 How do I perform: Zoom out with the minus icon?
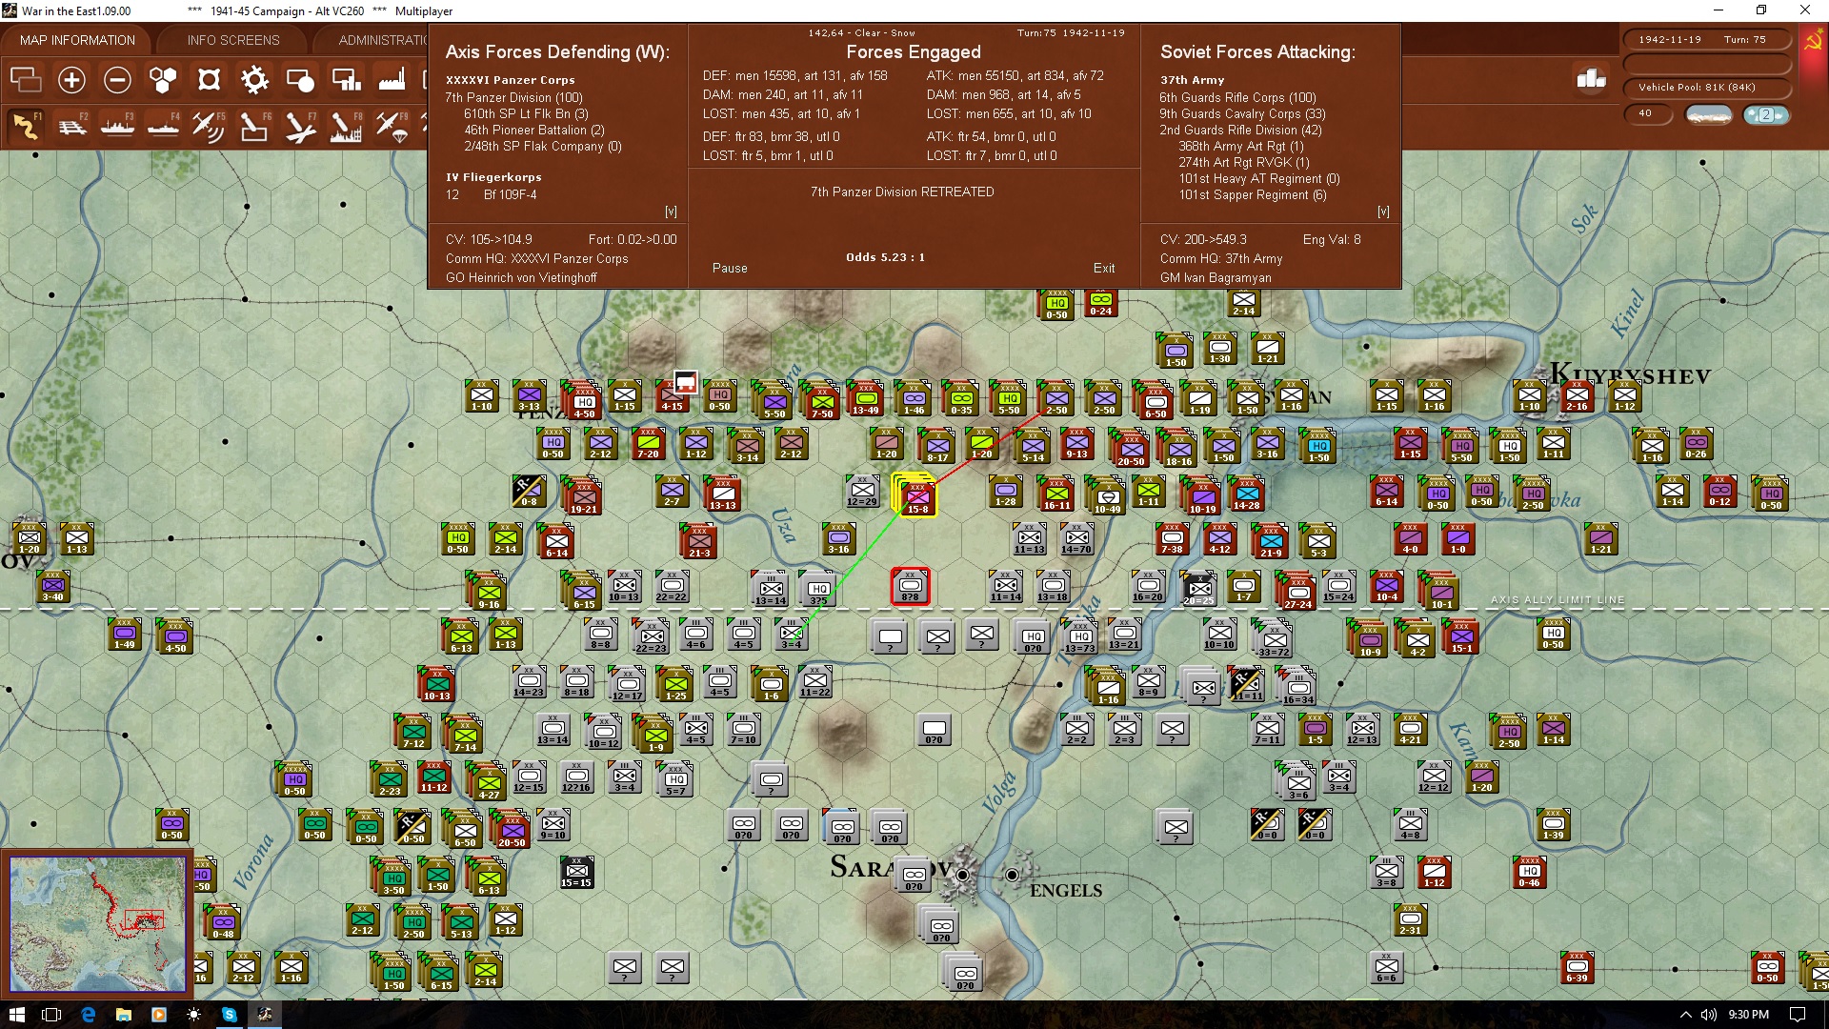point(117,80)
